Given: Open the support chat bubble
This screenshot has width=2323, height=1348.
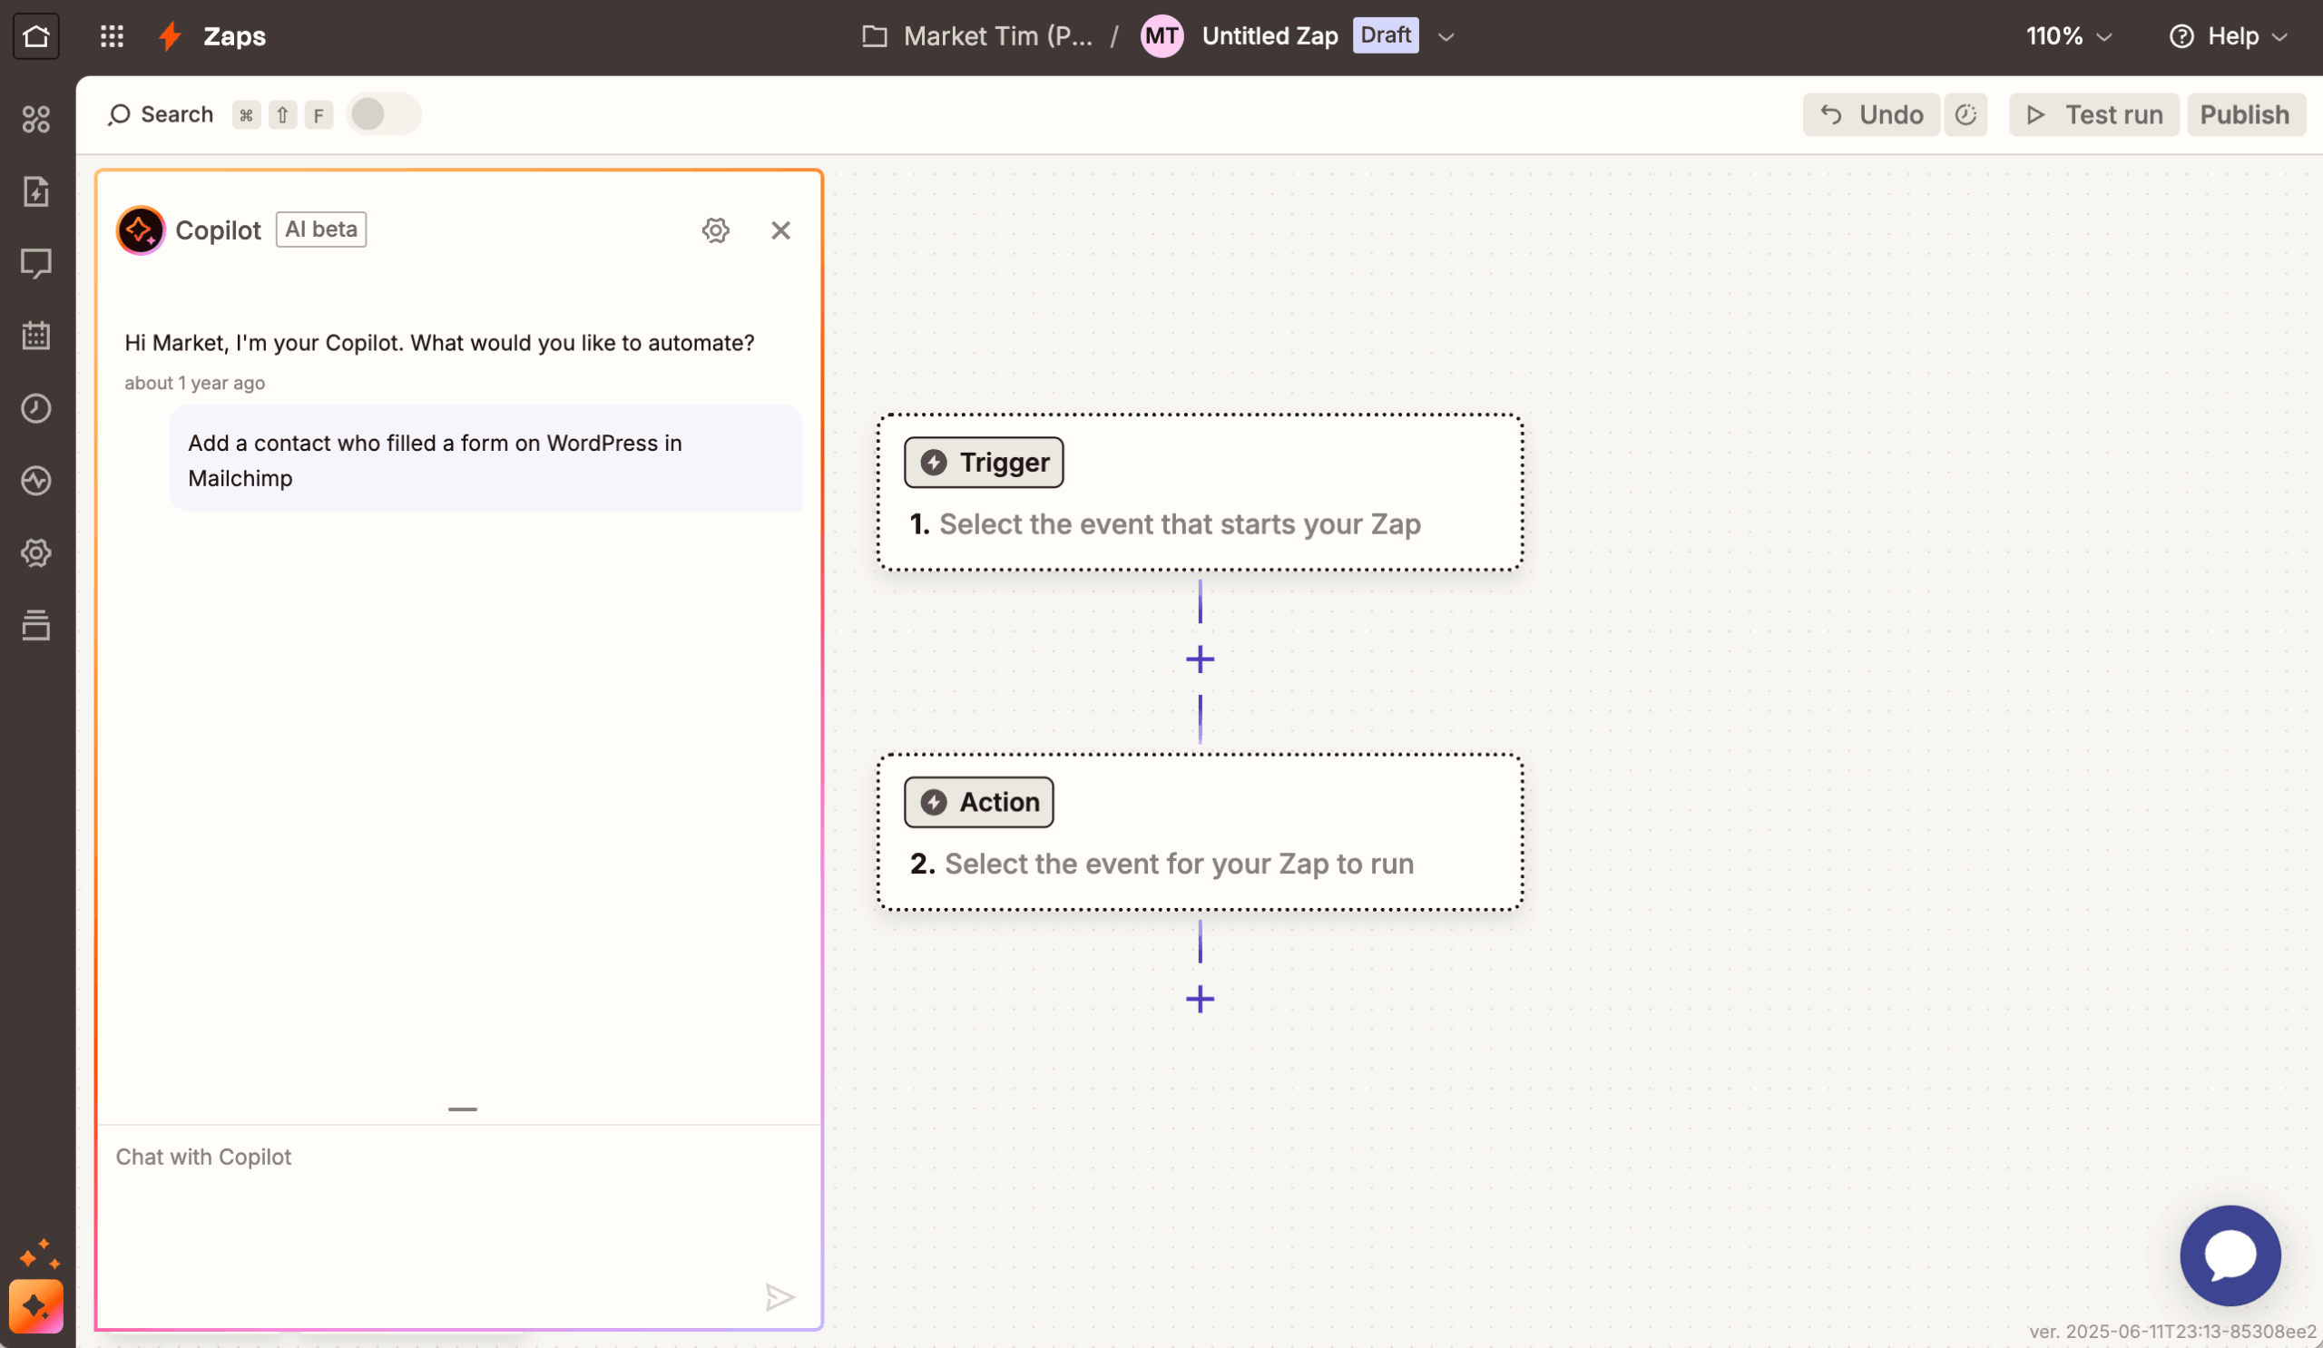Looking at the screenshot, I should (2230, 1255).
